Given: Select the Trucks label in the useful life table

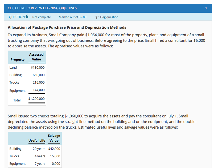Looking at the screenshot, I should 14,156.
